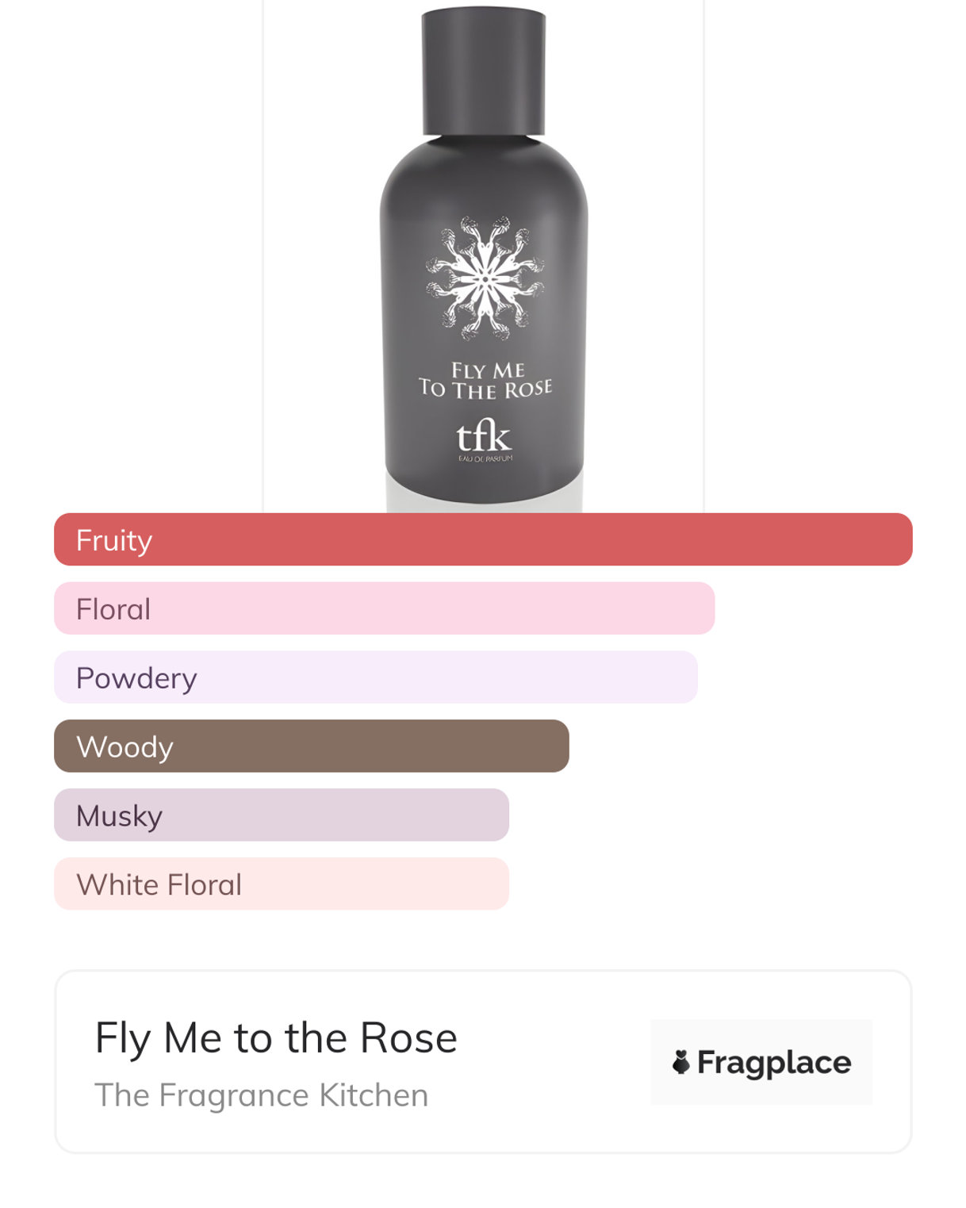Click the Fragplace perfume bottle icon

click(680, 1062)
